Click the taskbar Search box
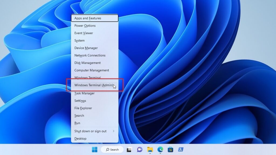 coord(112,150)
